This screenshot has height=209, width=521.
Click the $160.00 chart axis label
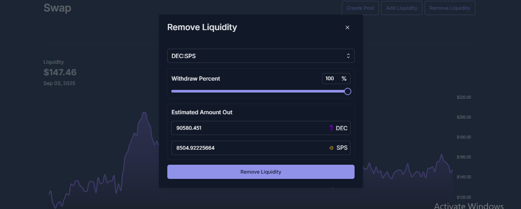(x=464, y=157)
